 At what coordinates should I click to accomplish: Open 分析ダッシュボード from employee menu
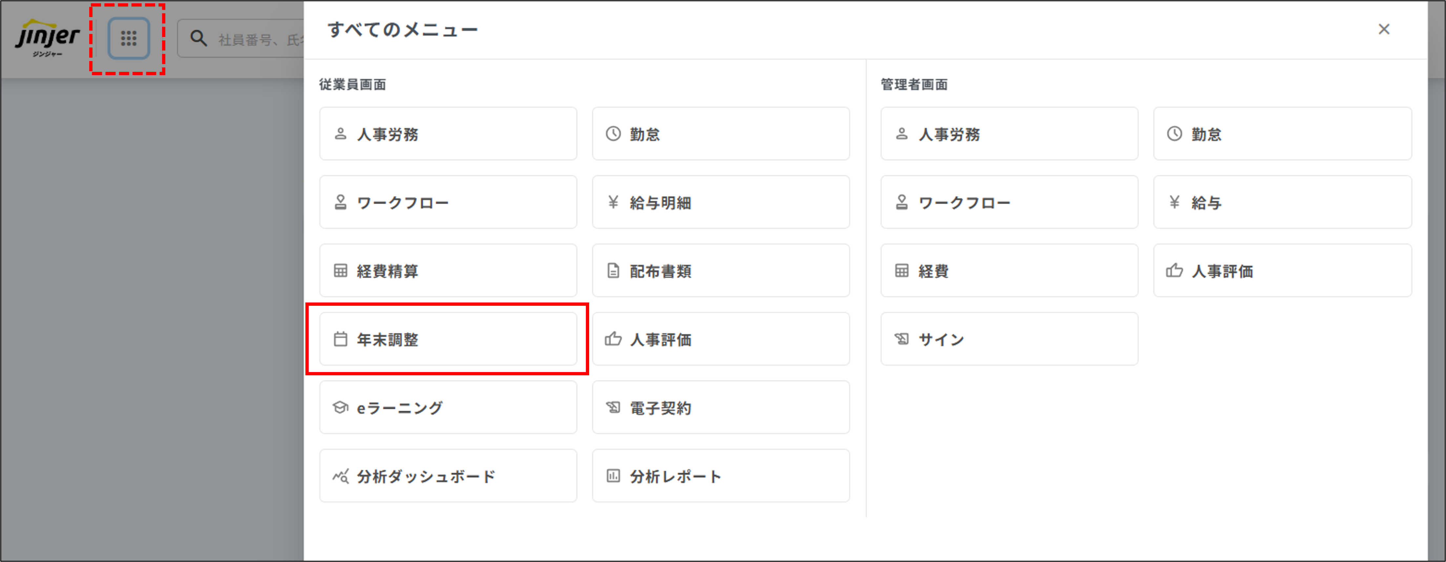(447, 475)
